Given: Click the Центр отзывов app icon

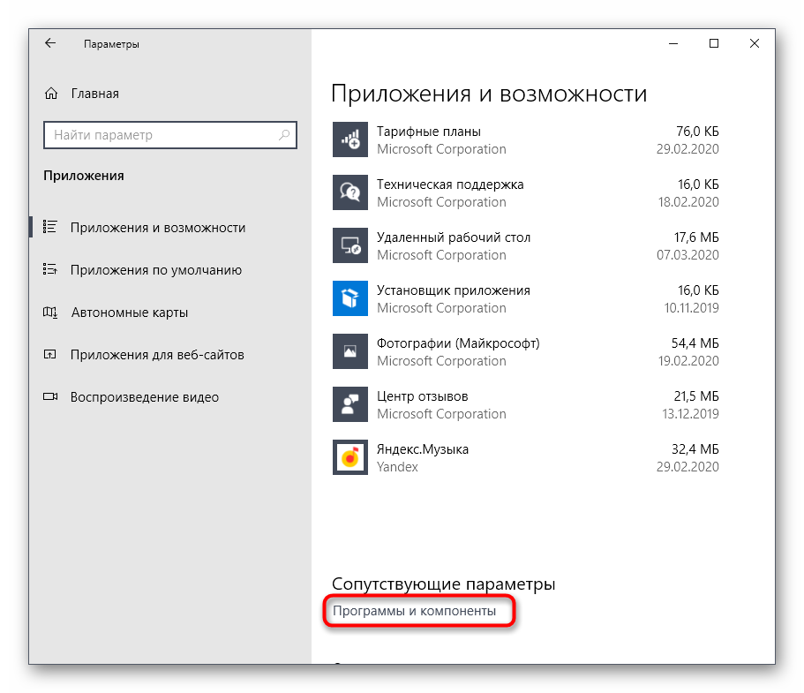Looking at the screenshot, I should [x=349, y=404].
